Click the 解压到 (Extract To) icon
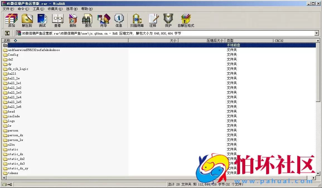The width and height of the screenshot is (322, 188). click(27, 21)
